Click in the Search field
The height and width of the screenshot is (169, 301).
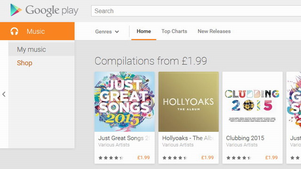(x=196, y=11)
